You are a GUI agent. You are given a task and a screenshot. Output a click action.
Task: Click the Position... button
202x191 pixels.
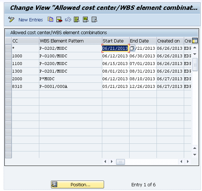click(78, 184)
